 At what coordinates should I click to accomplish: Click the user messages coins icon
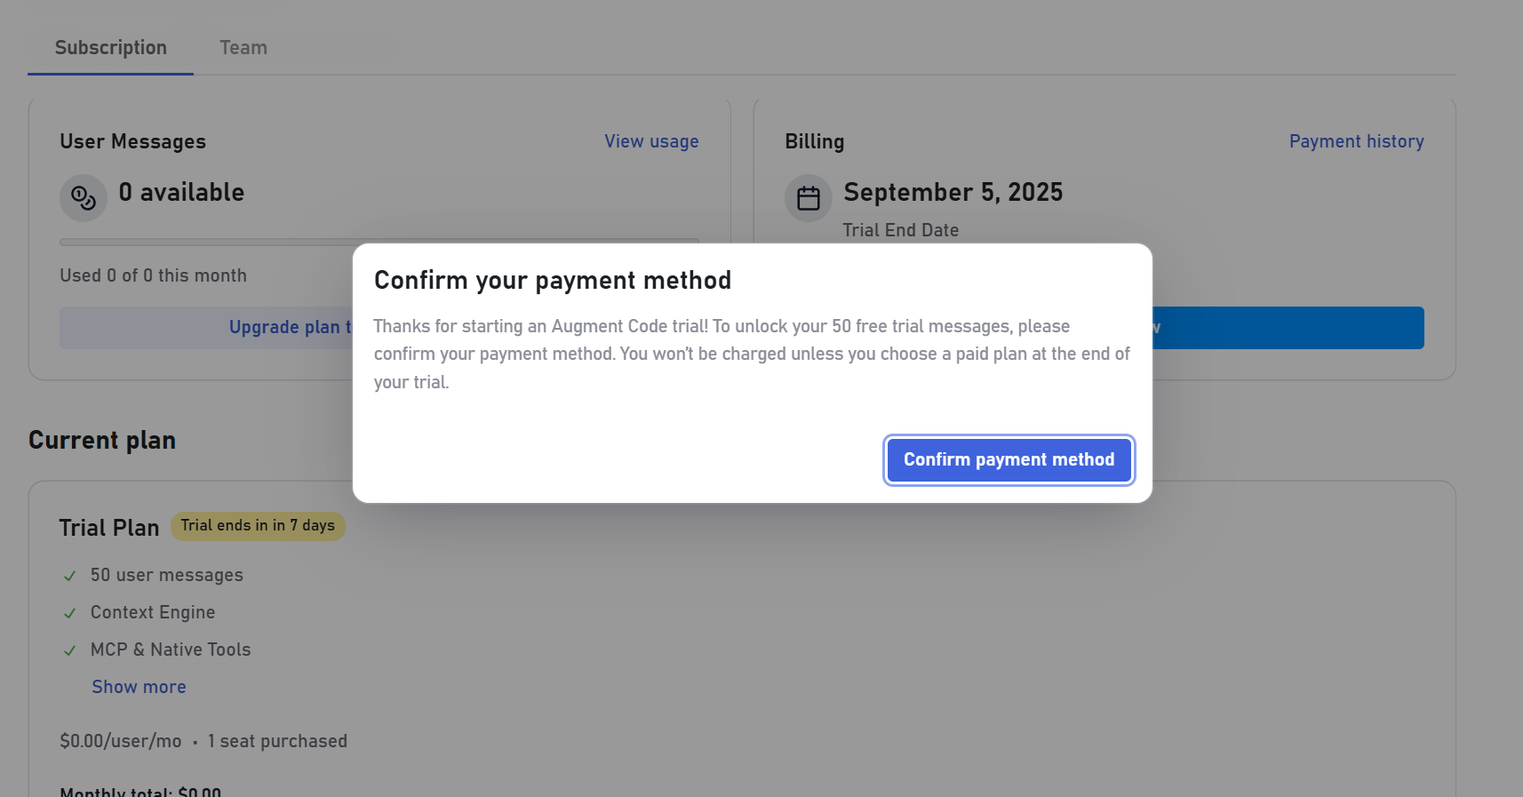click(x=84, y=197)
